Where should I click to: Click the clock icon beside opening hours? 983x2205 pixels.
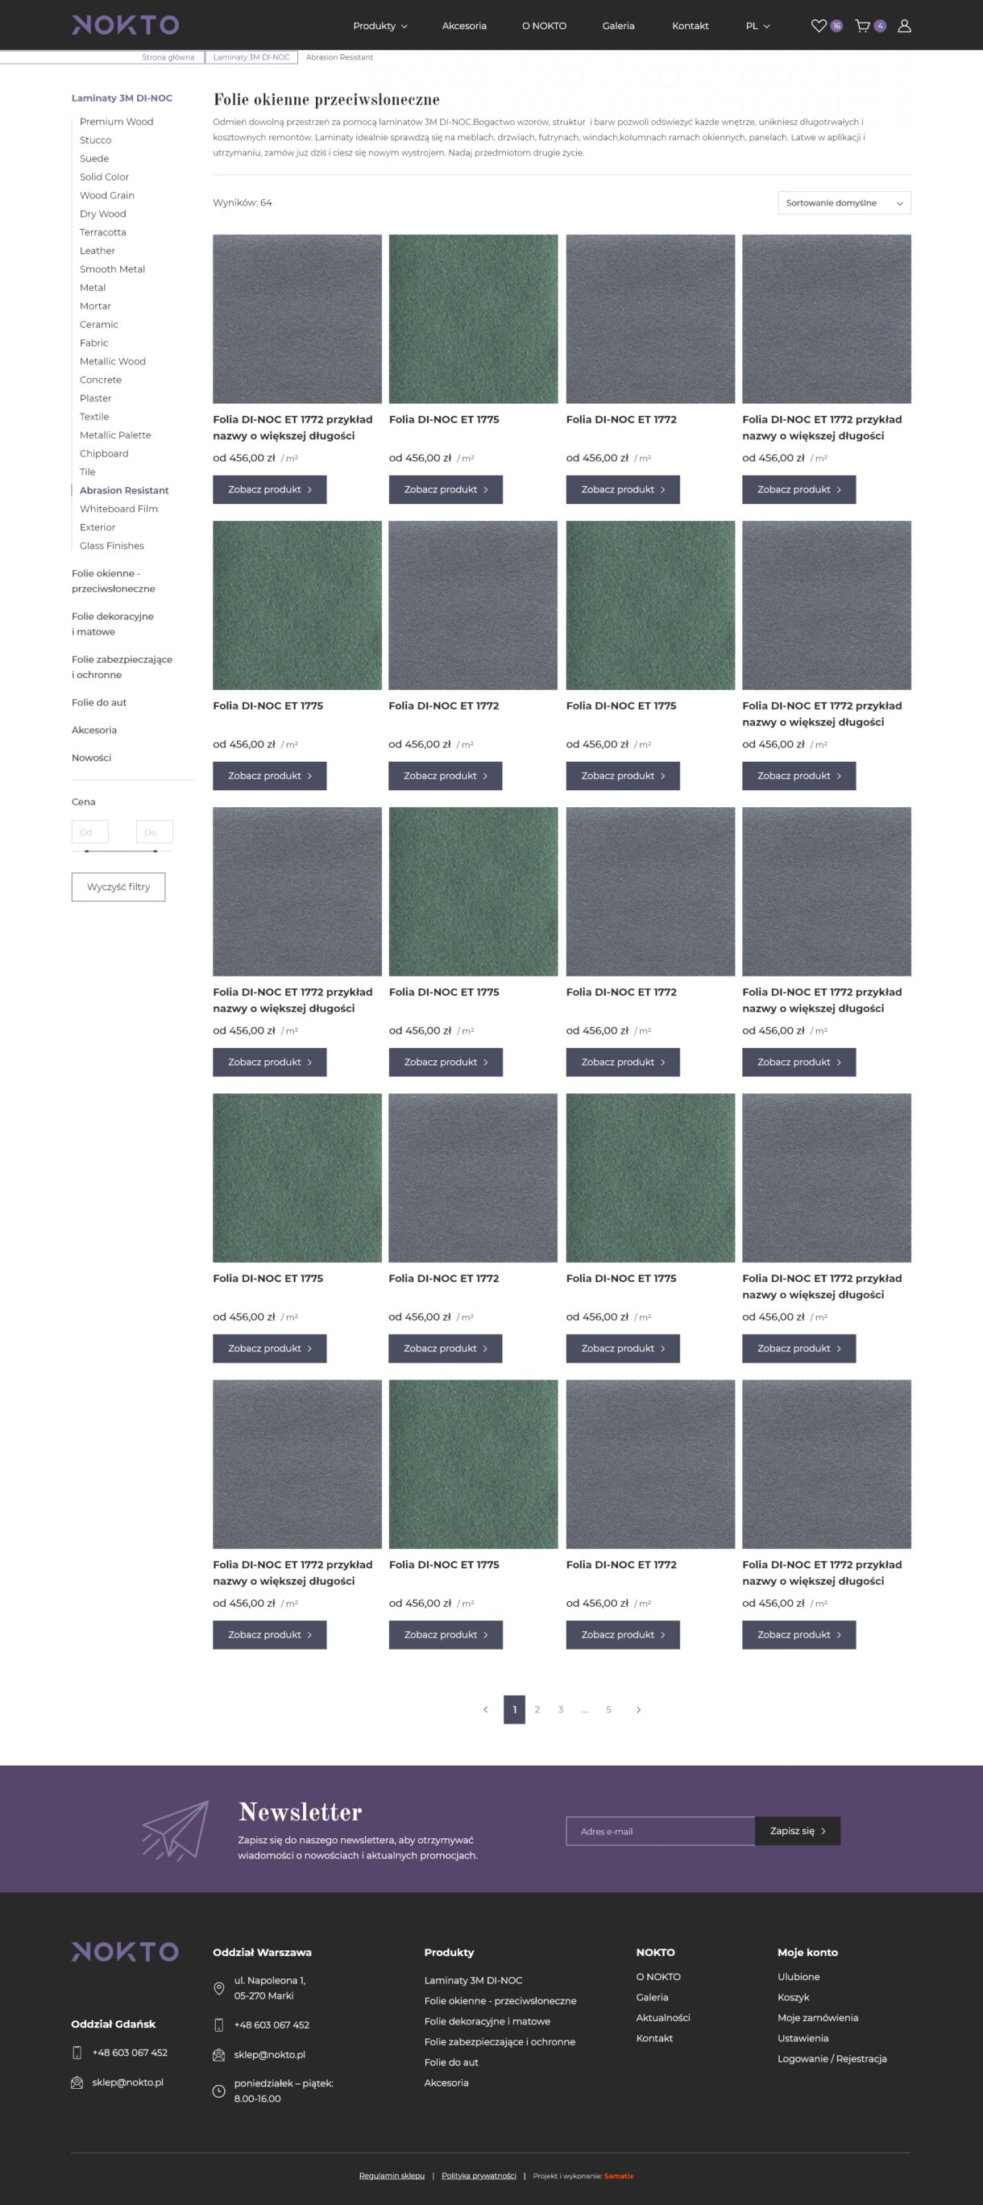pyautogui.click(x=219, y=2091)
